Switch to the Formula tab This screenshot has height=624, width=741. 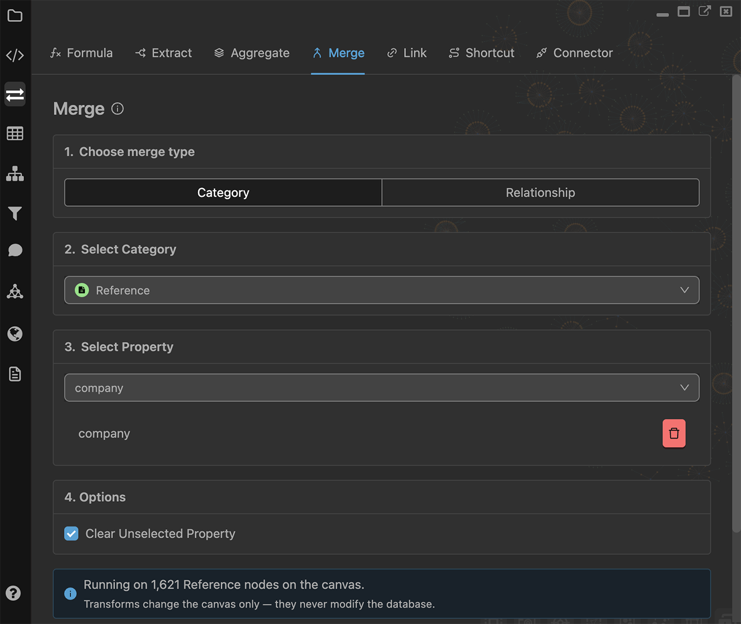81,53
